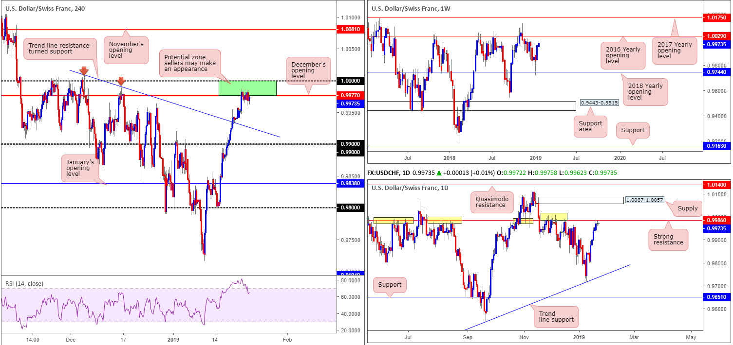Select the red 1.01400 price label
This screenshot has width=733, height=345.
[x=716, y=185]
